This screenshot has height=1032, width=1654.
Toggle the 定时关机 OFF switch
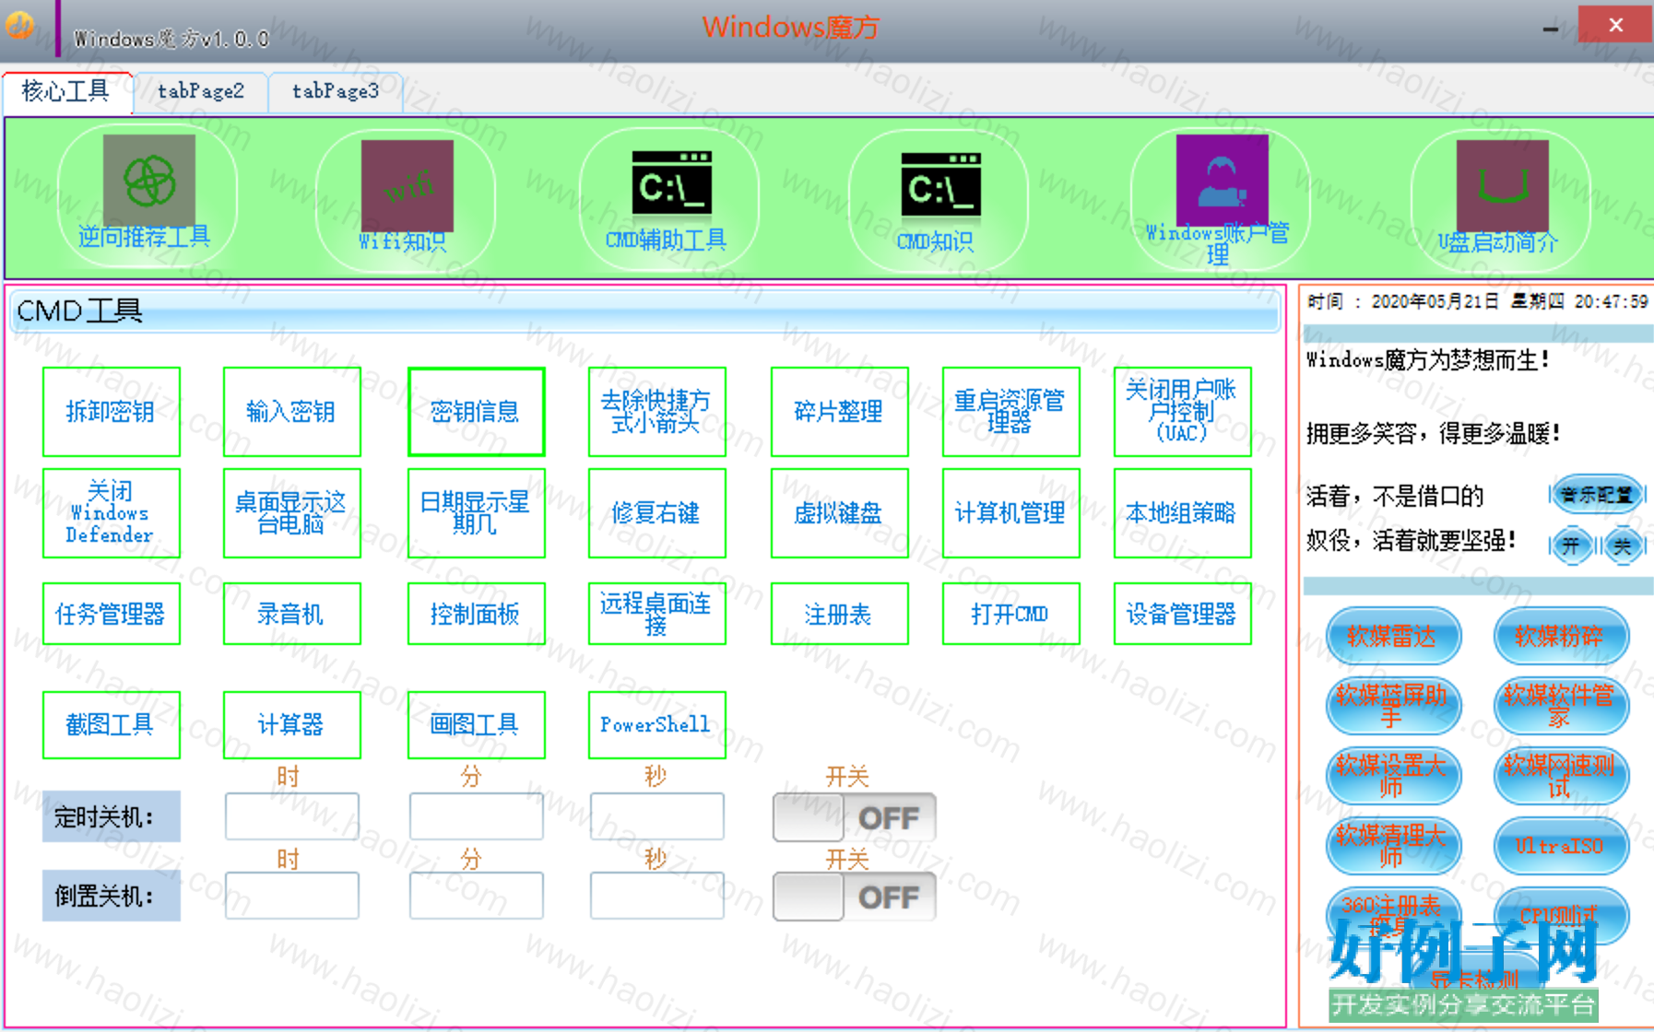[x=855, y=817]
